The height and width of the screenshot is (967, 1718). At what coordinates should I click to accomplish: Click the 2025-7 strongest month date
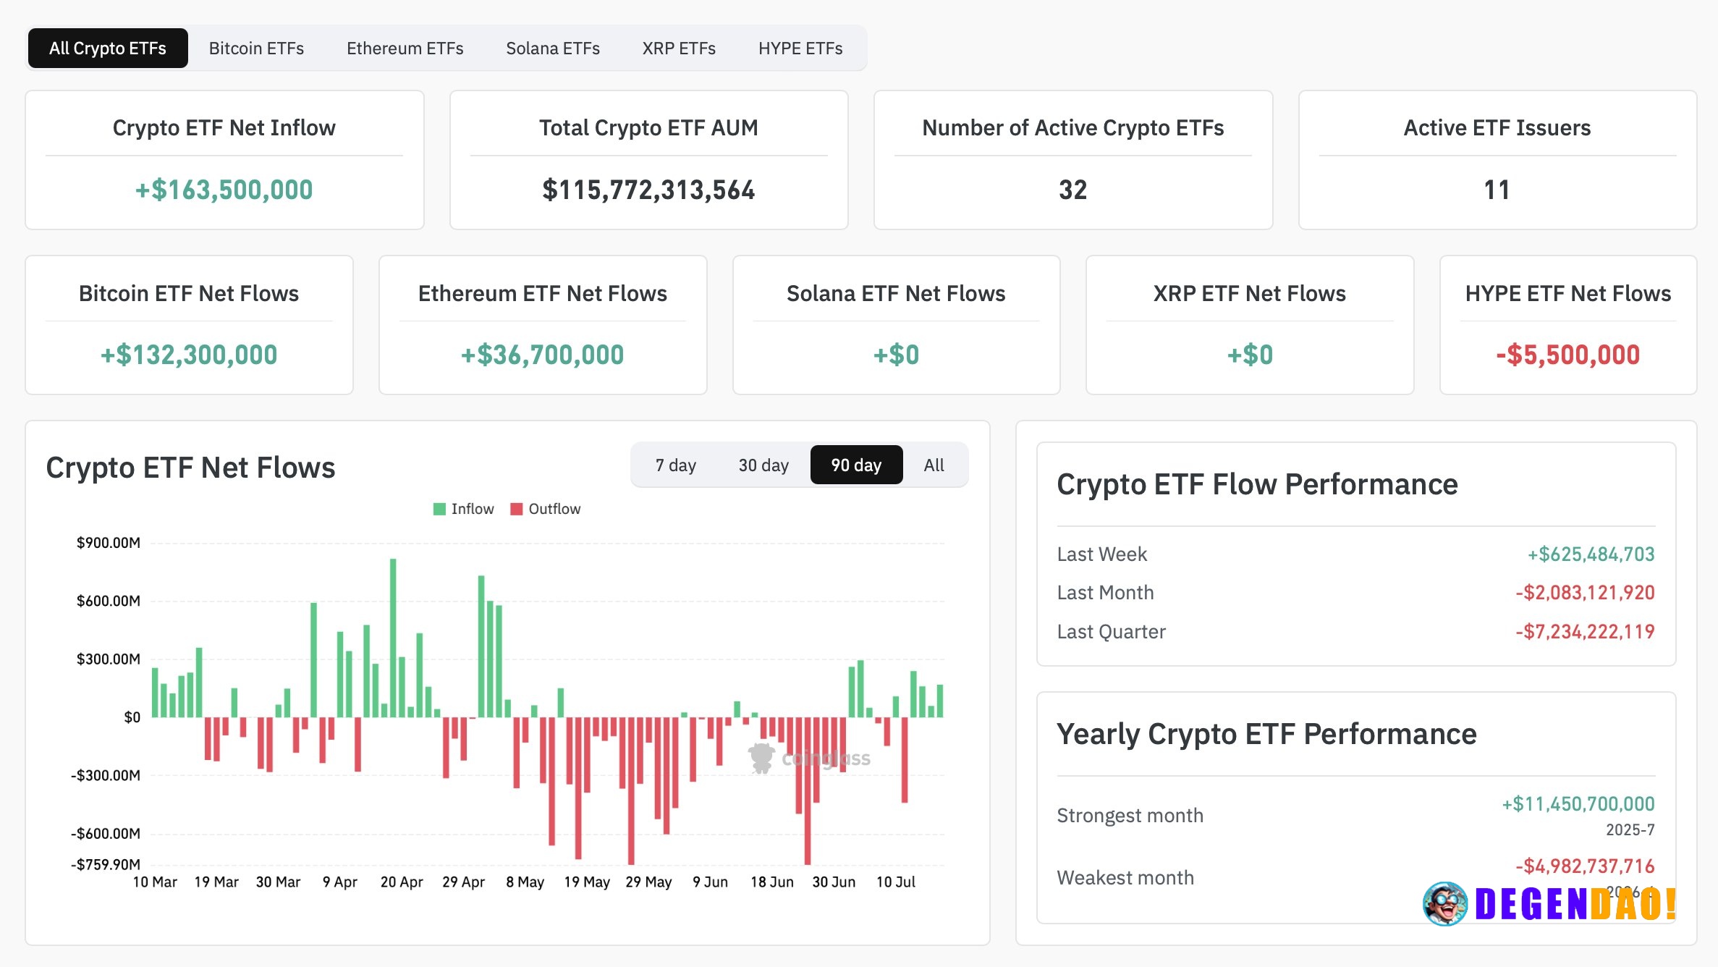(1630, 830)
